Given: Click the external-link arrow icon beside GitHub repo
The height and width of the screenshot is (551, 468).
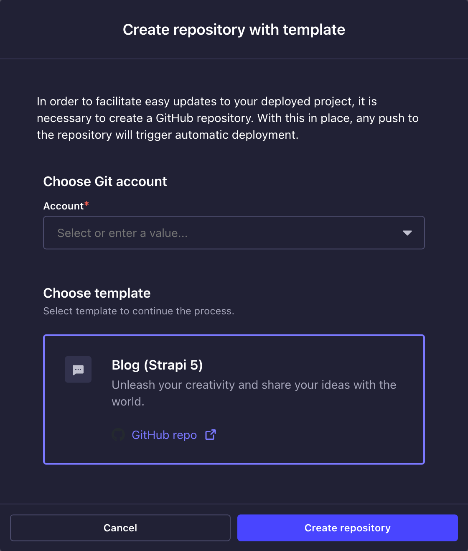Looking at the screenshot, I should click(210, 435).
